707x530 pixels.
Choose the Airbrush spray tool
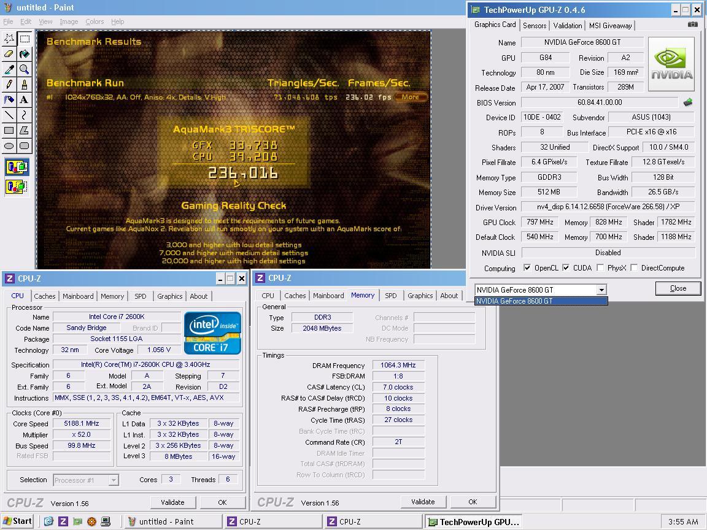[9, 100]
